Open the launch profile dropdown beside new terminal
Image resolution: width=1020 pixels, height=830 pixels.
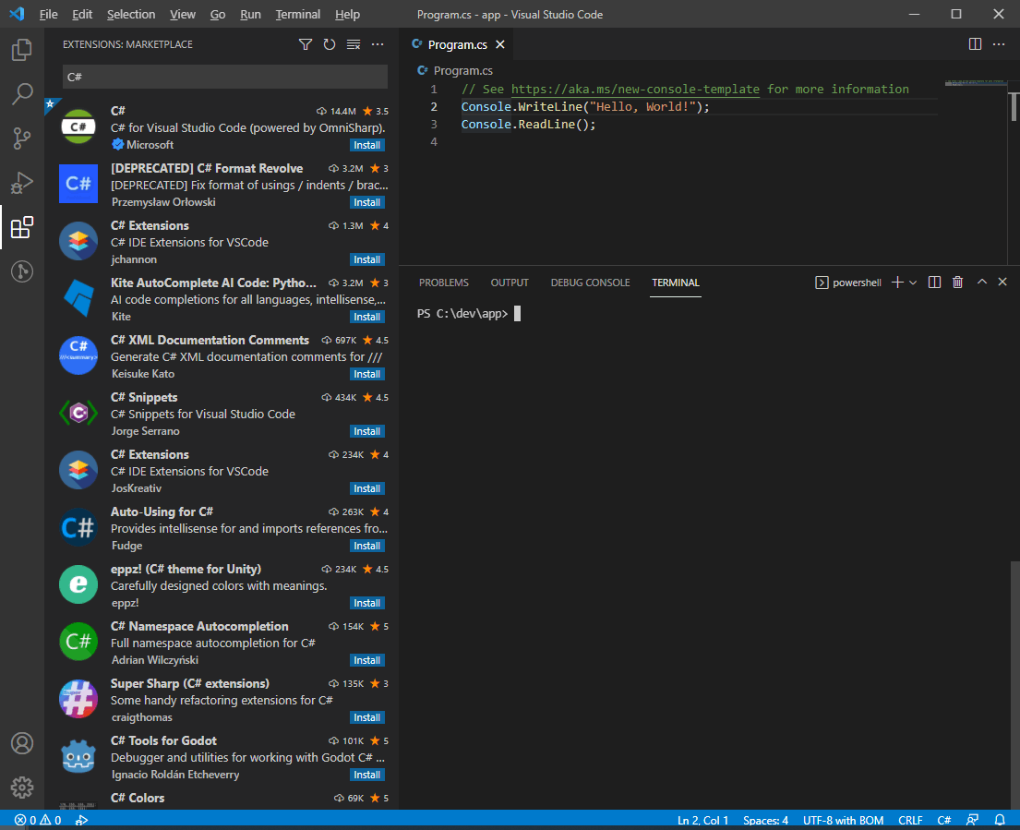[913, 283]
